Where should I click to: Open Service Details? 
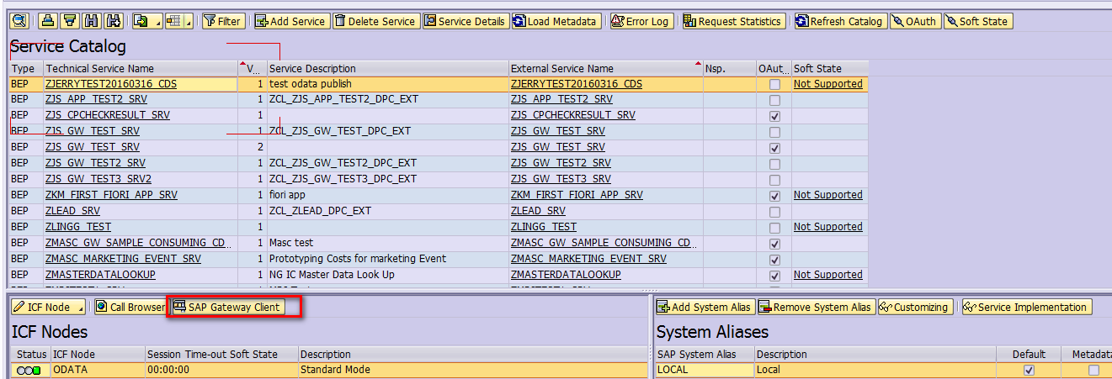coord(466,21)
